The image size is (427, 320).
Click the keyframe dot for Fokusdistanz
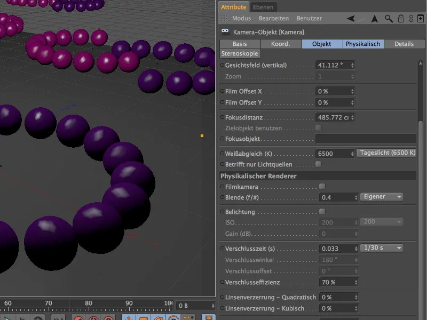click(222, 117)
